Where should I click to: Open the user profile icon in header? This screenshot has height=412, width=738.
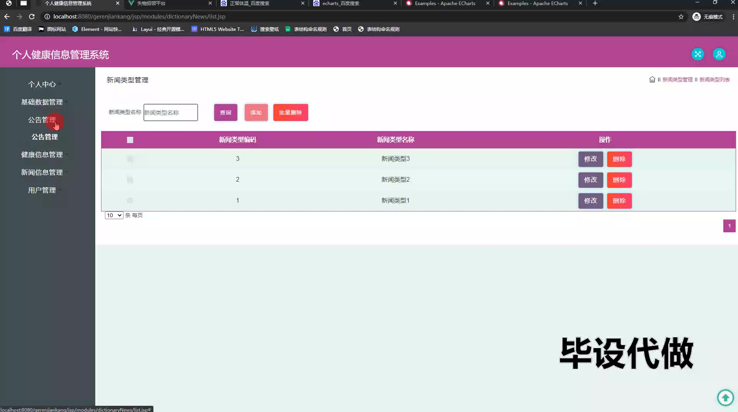(719, 54)
